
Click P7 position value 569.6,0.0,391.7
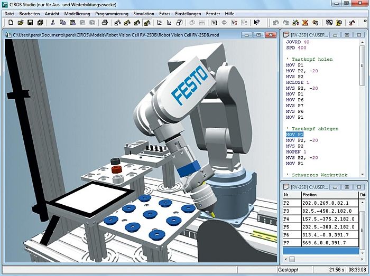pos(323,243)
